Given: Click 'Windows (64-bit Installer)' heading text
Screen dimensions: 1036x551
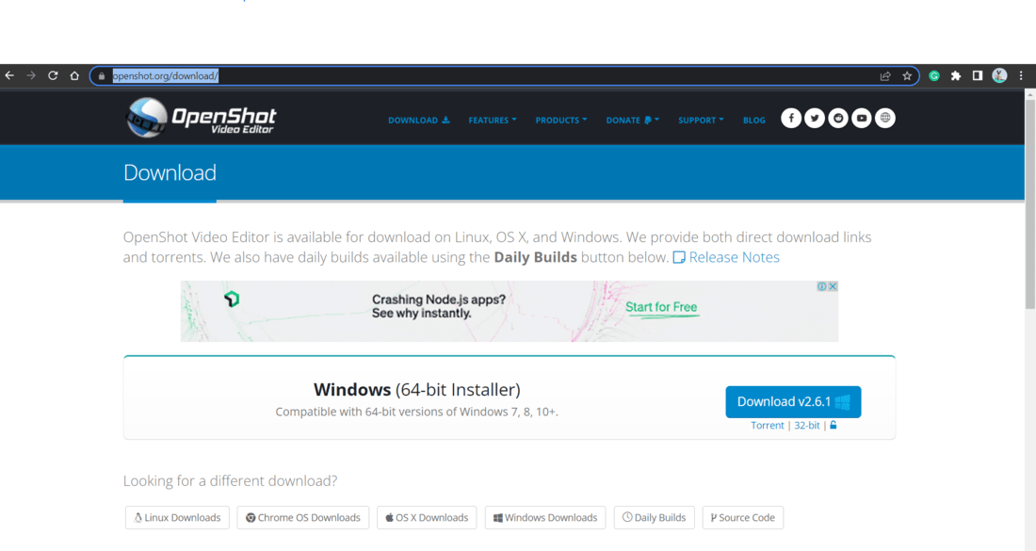Looking at the screenshot, I should pyautogui.click(x=417, y=390).
